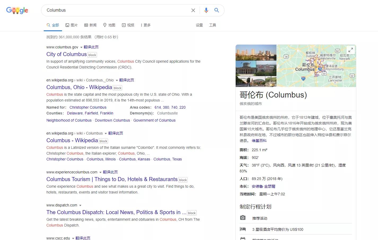
Task: Click block button beside City of Columbus
Action: click(x=92, y=55)
